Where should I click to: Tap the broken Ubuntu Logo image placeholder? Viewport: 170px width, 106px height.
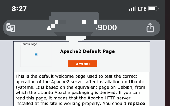pos(36,54)
